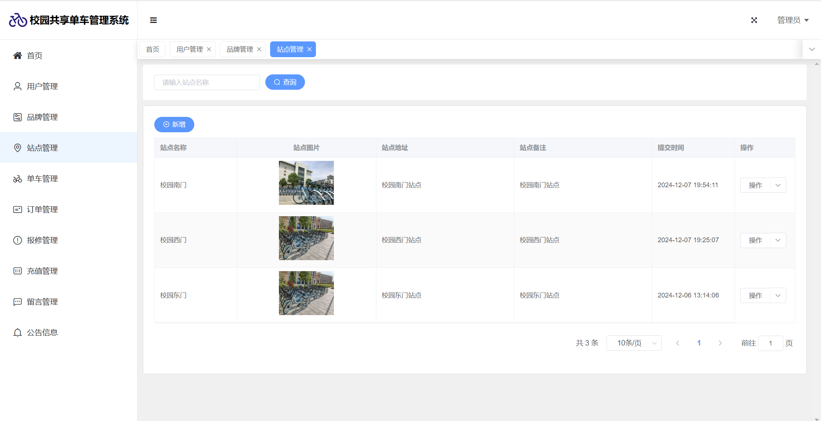Screen dimensions: 821x421
Task: Close the 用户管理 tab
Action: pos(209,49)
